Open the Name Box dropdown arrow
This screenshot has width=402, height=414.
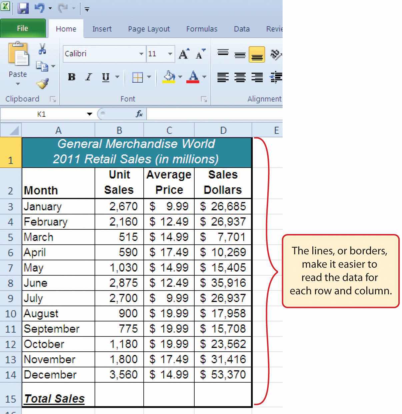point(89,114)
